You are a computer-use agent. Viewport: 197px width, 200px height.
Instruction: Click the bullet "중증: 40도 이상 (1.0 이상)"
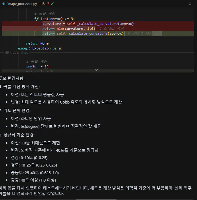(x=33, y=180)
